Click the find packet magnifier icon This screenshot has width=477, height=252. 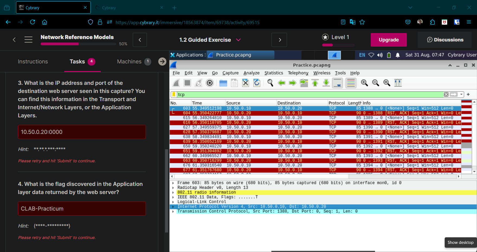(270, 83)
